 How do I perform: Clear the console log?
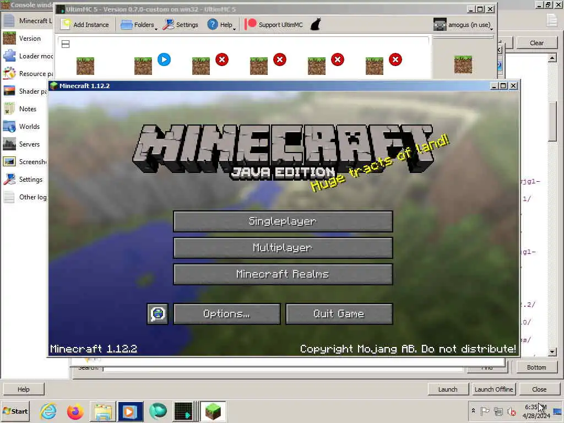[x=536, y=43]
